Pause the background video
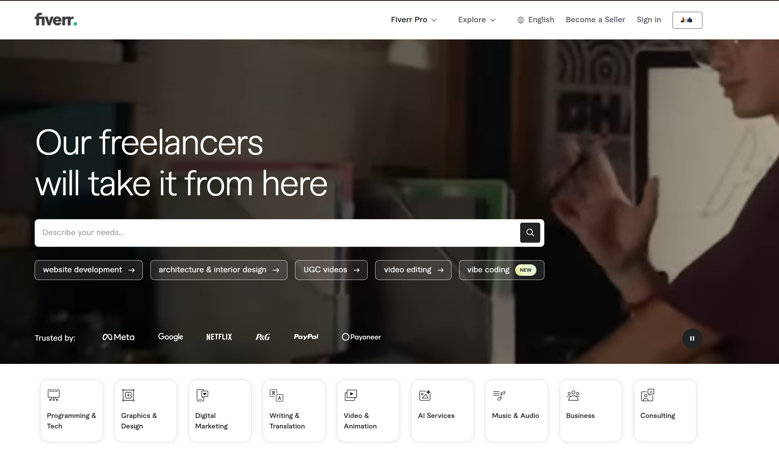The width and height of the screenshot is (779, 452). pos(692,338)
